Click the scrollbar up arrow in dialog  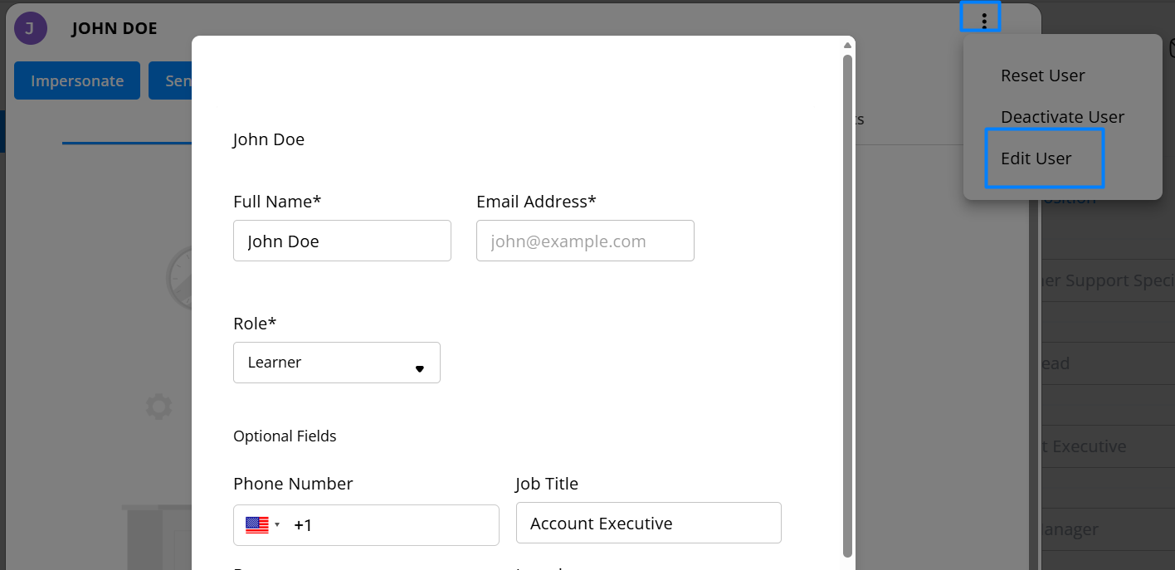[x=847, y=46]
